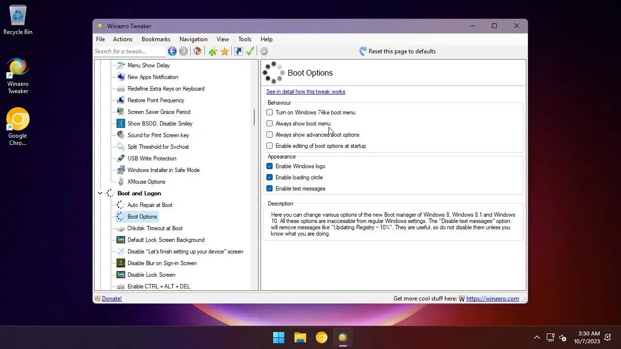Open Recycle Bin desktop icon
This screenshot has width=621, height=349.
coord(18,21)
